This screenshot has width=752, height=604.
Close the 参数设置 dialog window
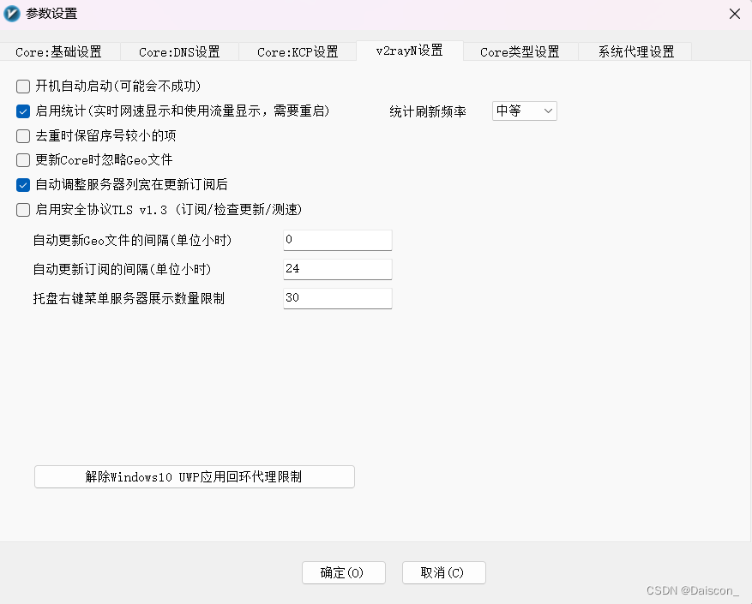point(734,14)
